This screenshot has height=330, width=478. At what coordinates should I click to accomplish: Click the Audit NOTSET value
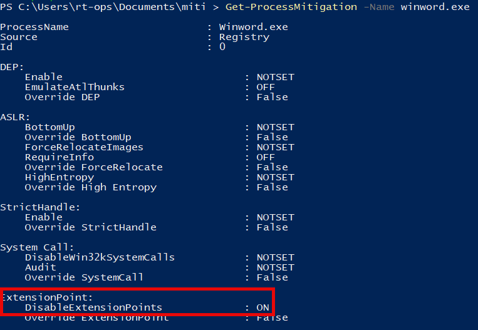(x=275, y=267)
